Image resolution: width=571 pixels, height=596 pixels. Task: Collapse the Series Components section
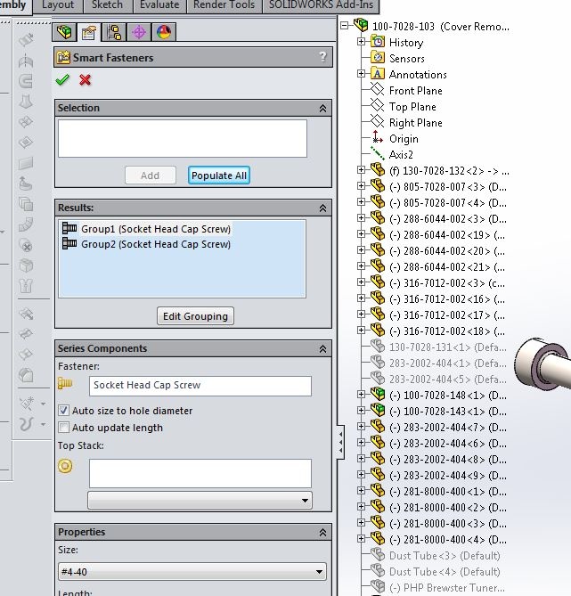click(x=322, y=348)
